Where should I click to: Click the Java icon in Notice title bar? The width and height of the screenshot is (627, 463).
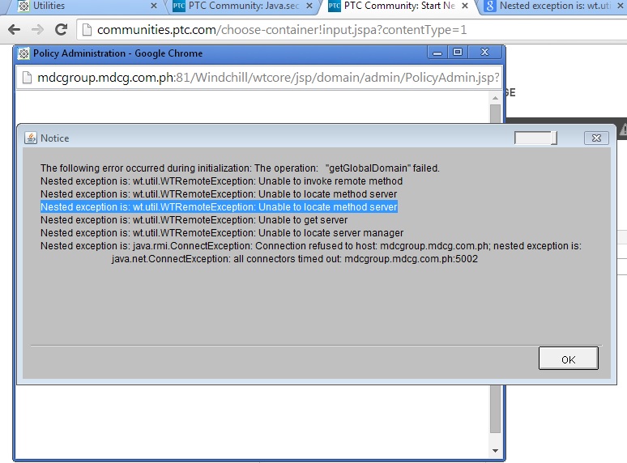click(x=31, y=138)
